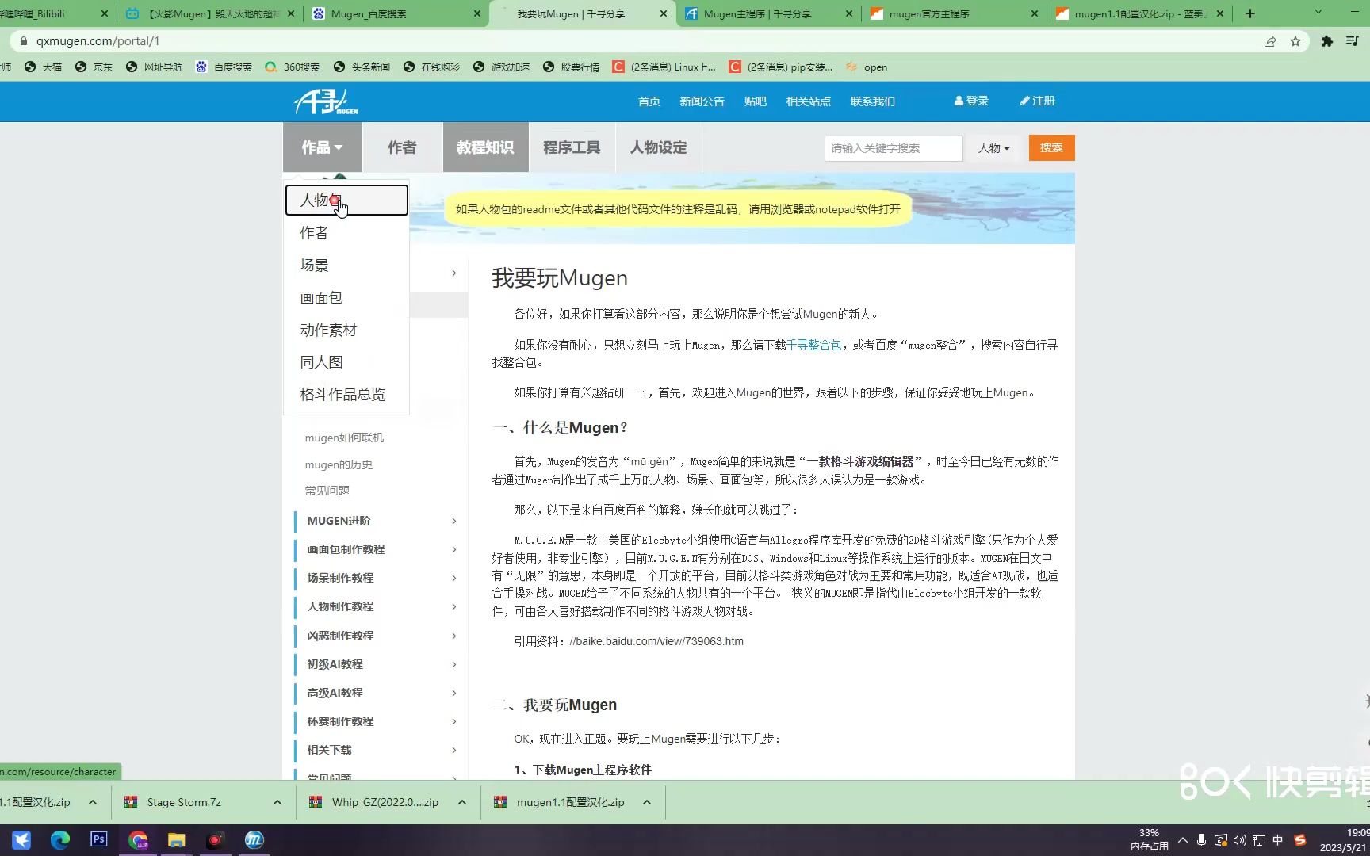The width and height of the screenshot is (1370, 856).
Task: Select 同人图 in the 作品 dropdown menu
Action: pos(346,362)
